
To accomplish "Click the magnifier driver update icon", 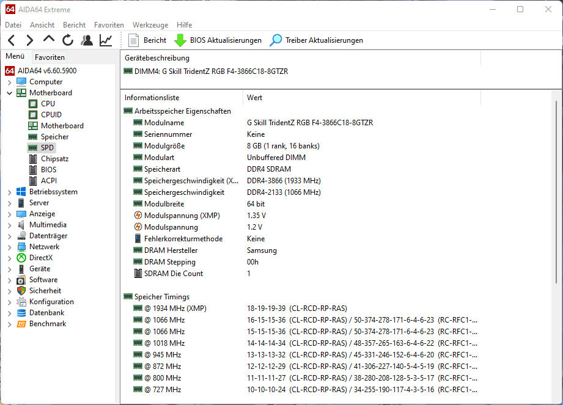I will [x=276, y=40].
